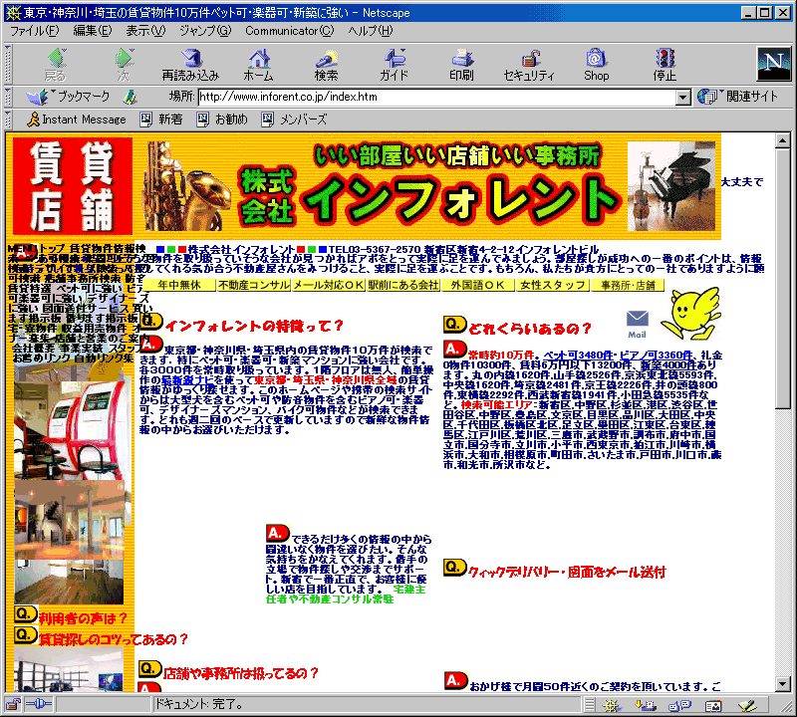Open Instant Message from personal toolbar
This screenshot has width=797, height=717.
tap(77, 119)
